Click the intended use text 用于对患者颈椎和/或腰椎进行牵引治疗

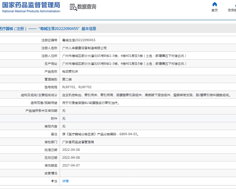pos(91,103)
